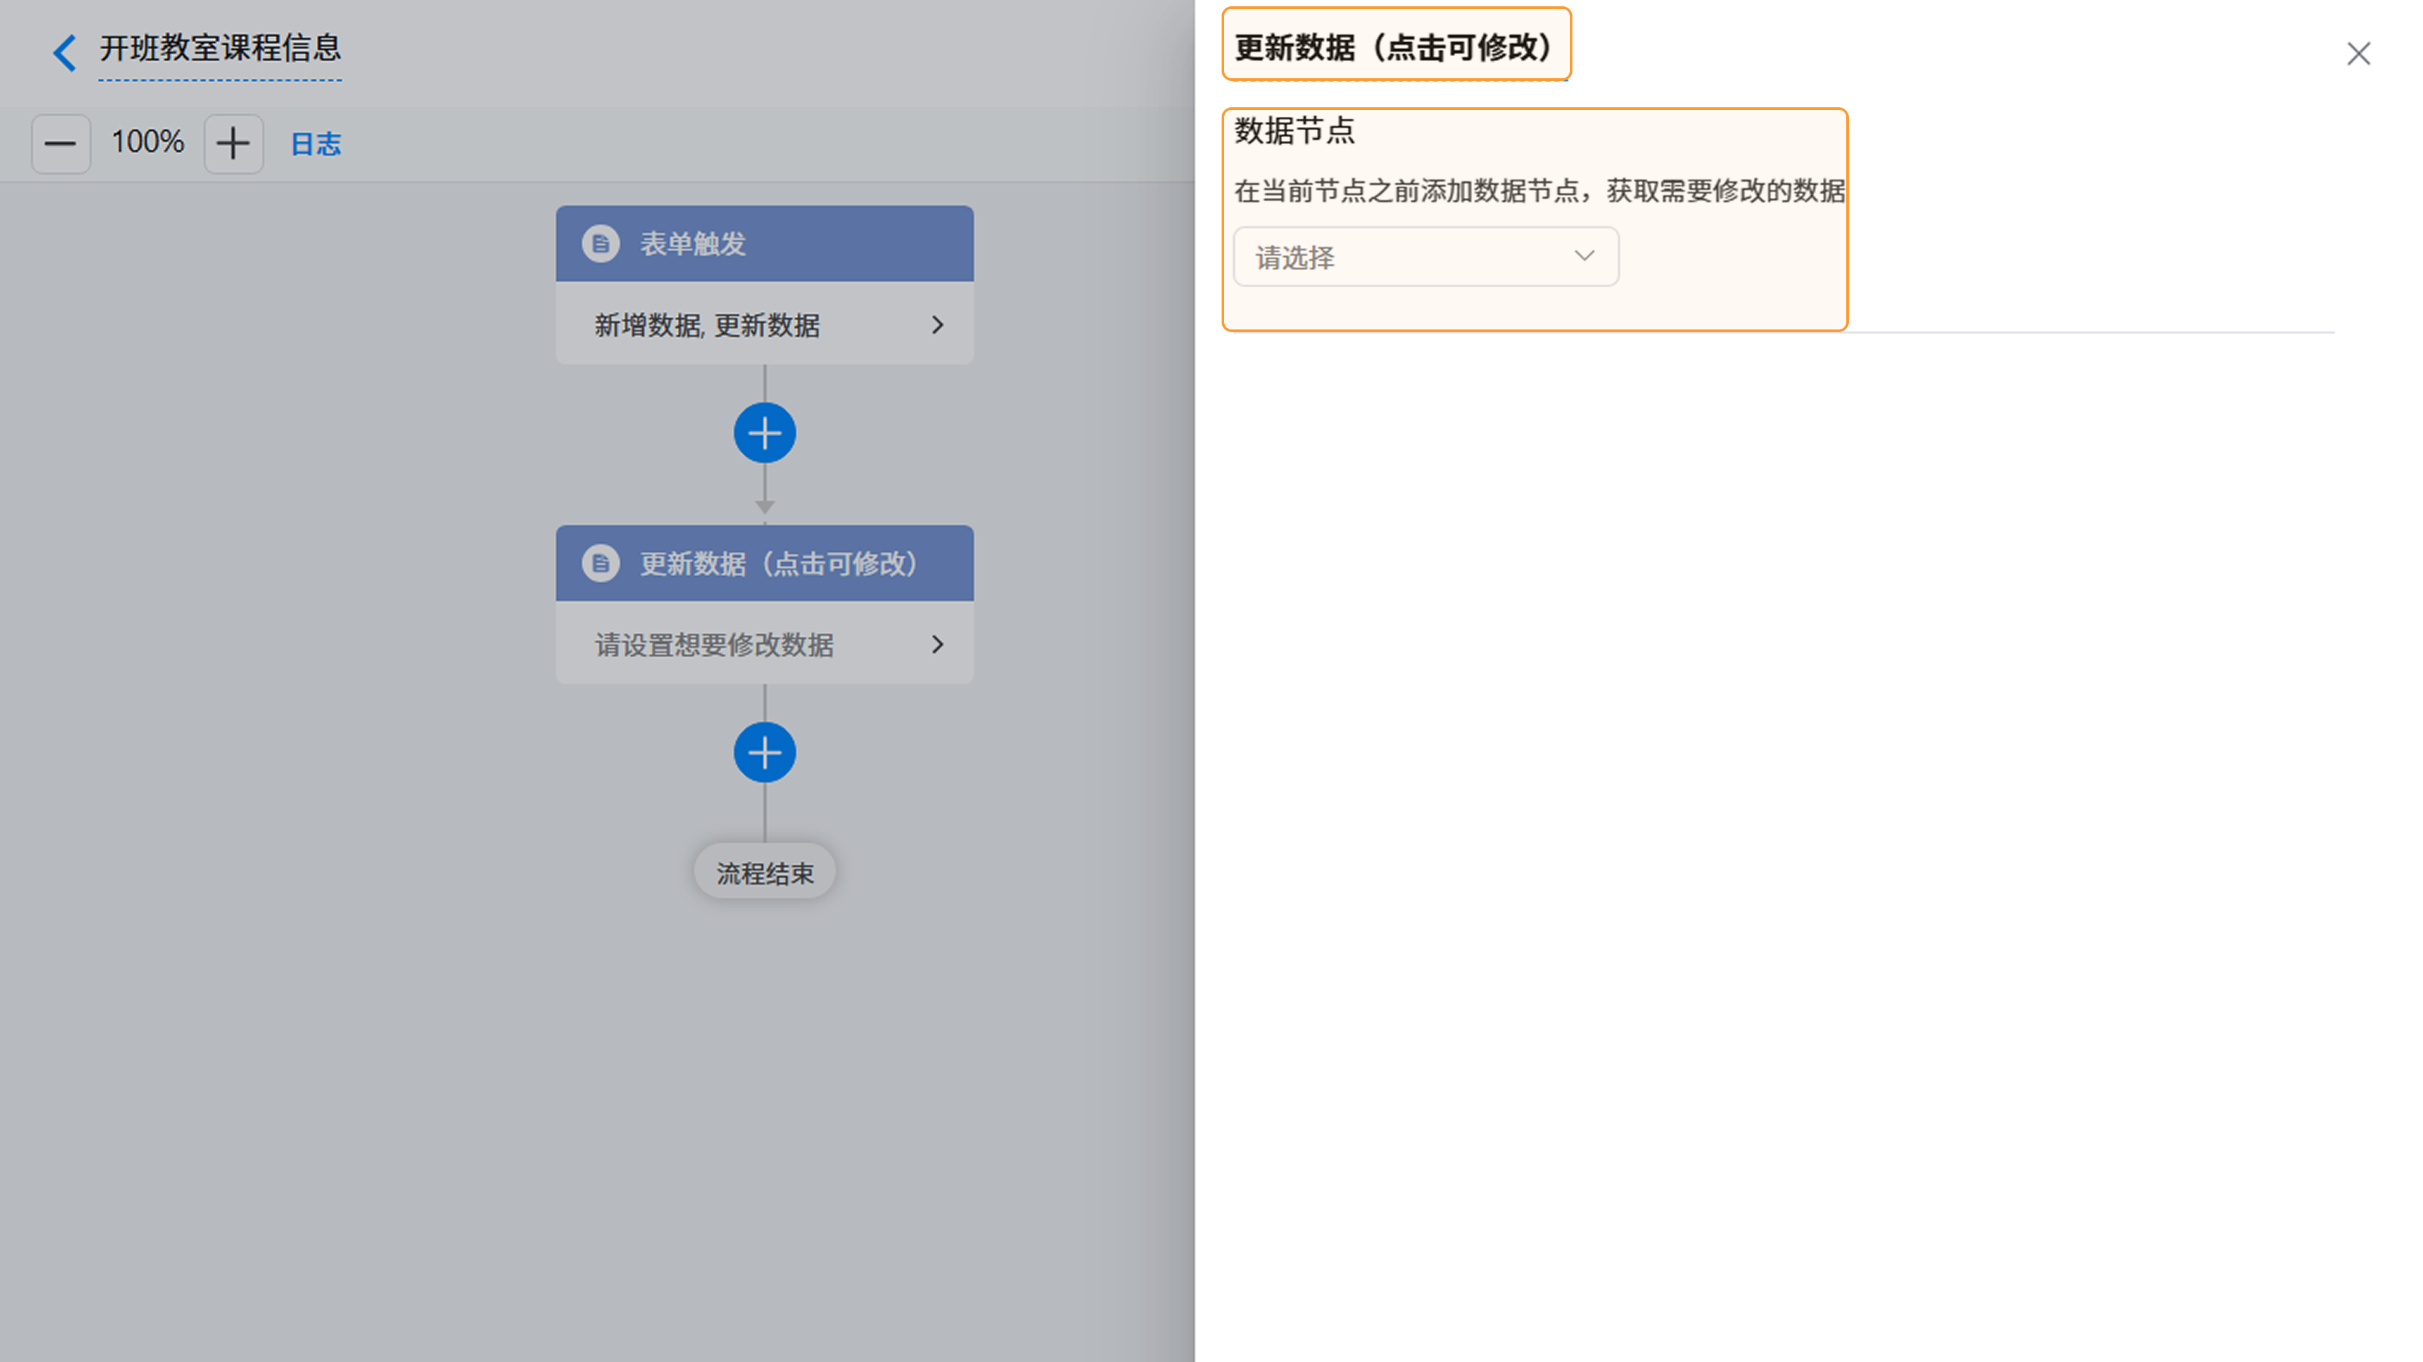
Task: Expand the 新增数据, 更新数据 chevron
Action: [937, 324]
